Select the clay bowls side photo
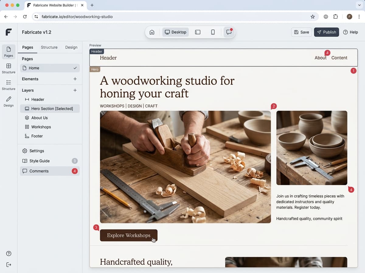Screen dimensions: 365x273 [312, 148]
